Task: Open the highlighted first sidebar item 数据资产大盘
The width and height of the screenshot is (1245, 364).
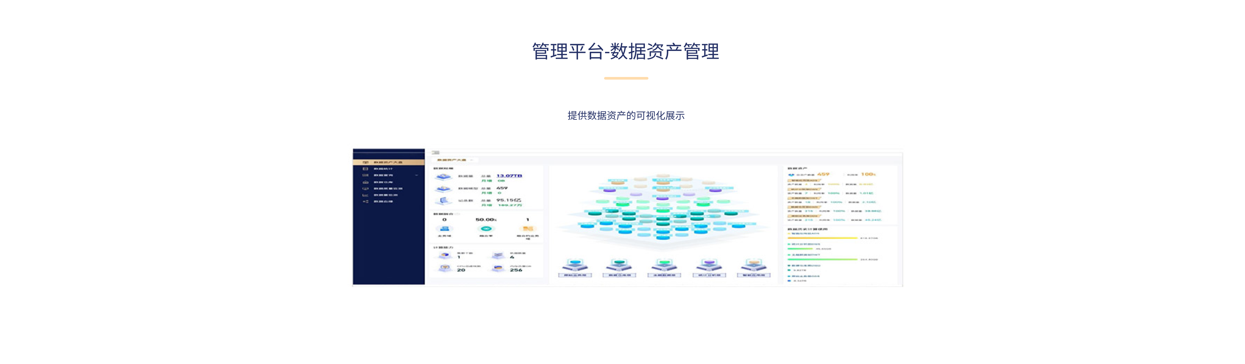Action: [x=388, y=162]
